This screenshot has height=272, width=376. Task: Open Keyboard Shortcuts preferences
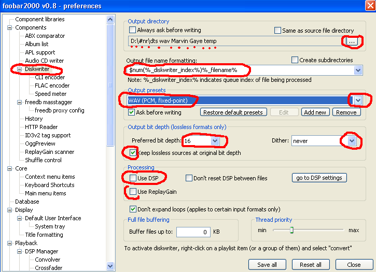(50, 185)
